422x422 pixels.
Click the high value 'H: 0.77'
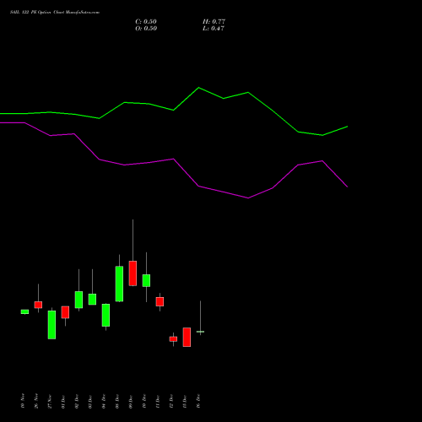click(x=214, y=22)
